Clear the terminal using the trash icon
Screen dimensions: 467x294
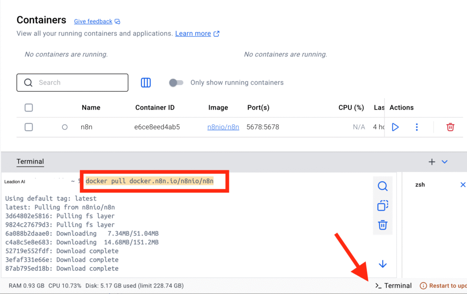[382, 225]
